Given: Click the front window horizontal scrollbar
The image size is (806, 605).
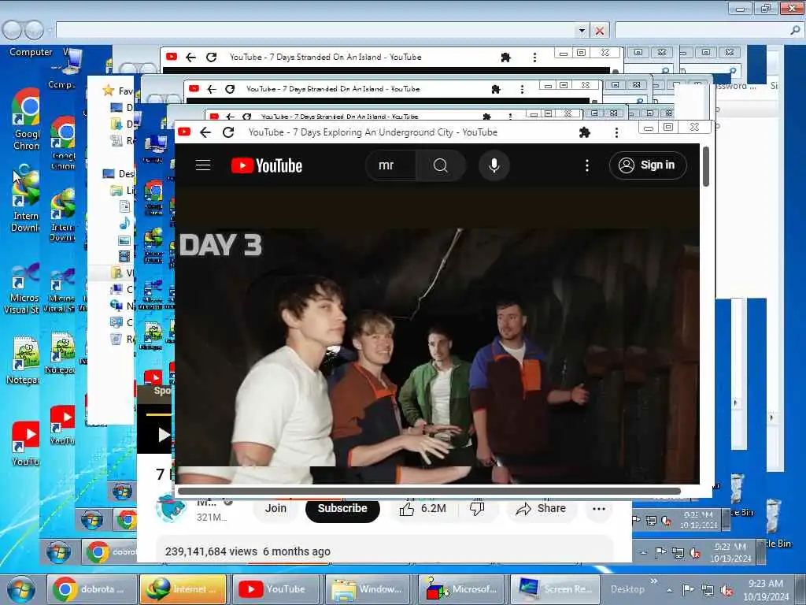Looking at the screenshot, I should point(428,492).
